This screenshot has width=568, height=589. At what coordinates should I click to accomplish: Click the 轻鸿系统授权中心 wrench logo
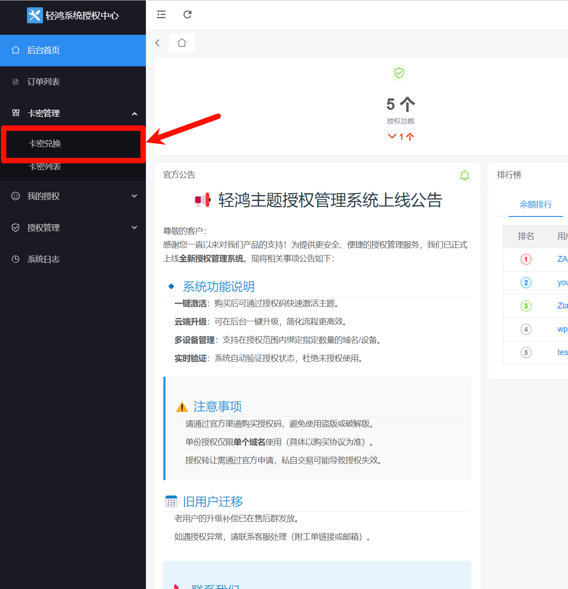coord(35,16)
